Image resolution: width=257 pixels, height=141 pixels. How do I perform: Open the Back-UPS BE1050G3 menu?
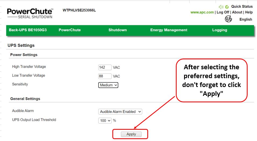pyautogui.click(x=28, y=30)
